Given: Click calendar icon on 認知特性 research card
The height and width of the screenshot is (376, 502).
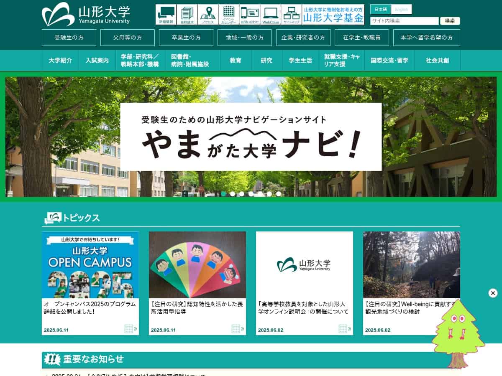Looking at the screenshot, I should (238, 329).
